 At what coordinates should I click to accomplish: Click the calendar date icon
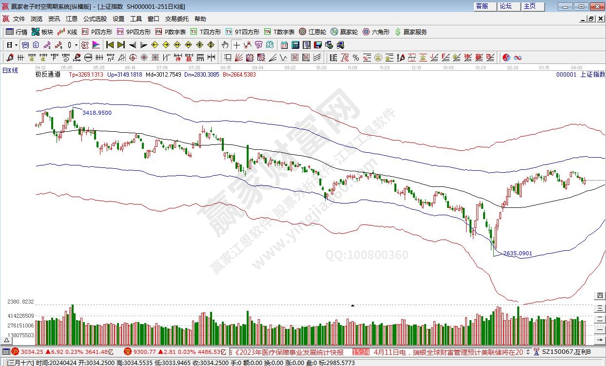coord(284,45)
